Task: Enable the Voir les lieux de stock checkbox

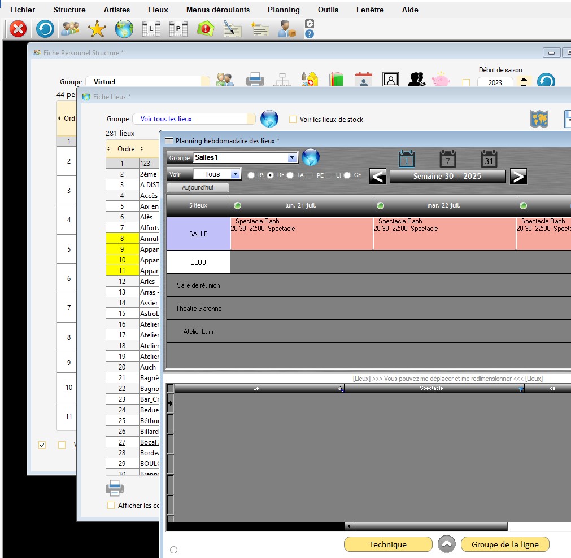Action: coord(293,120)
